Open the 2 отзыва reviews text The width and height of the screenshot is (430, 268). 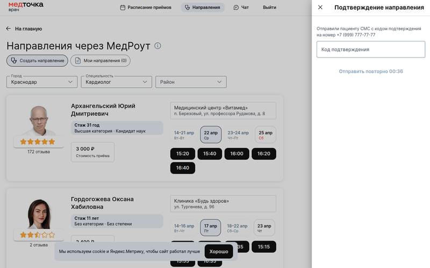tap(39, 245)
